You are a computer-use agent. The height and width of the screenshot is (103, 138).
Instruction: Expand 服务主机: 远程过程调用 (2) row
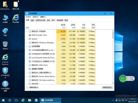tap(26, 73)
